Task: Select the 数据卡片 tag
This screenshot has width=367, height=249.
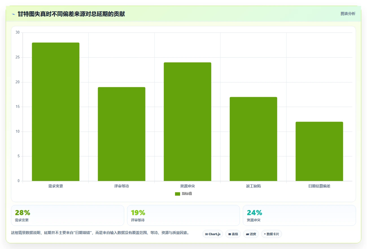Action: (x=272, y=234)
